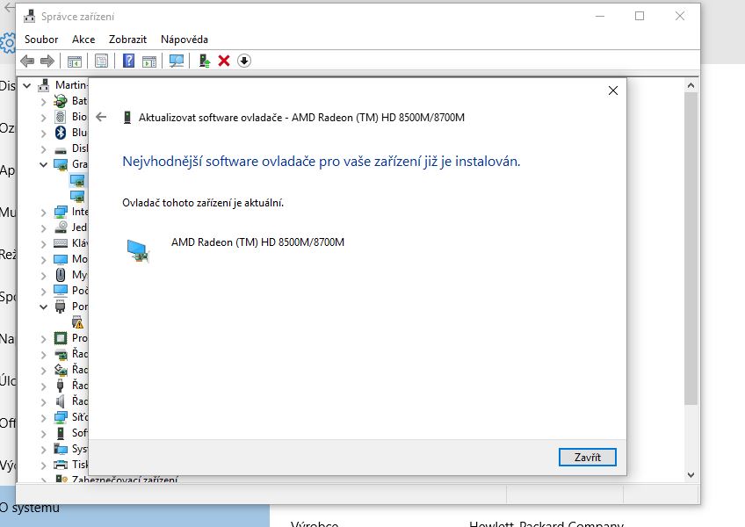Expand the Blu Bluetooth node chevron

point(43,133)
